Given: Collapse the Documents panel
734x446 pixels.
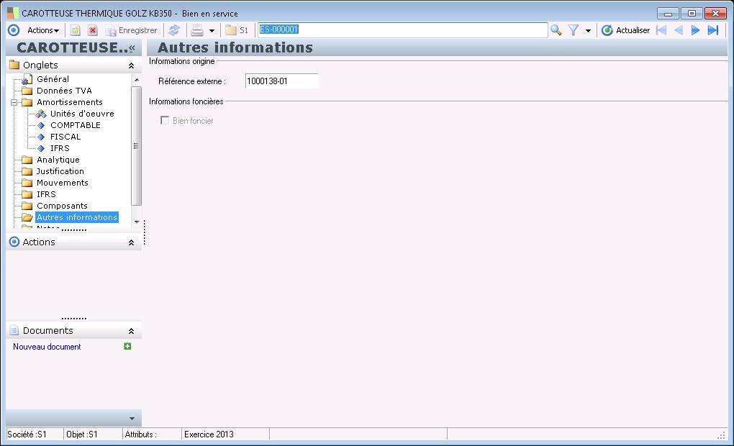Looking at the screenshot, I should click(132, 331).
